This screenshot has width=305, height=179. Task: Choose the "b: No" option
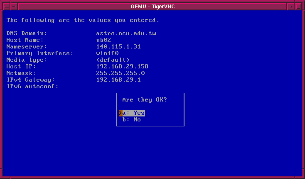(132, 119)
